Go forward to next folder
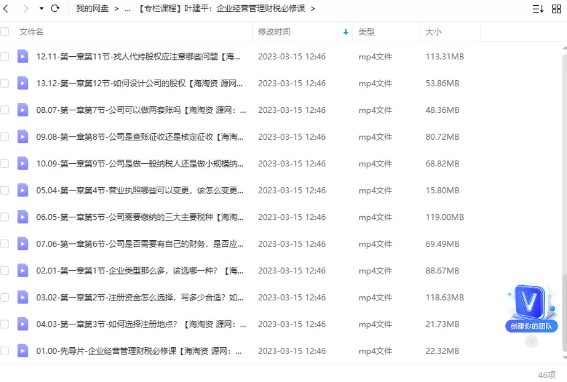 pos(26,9)
